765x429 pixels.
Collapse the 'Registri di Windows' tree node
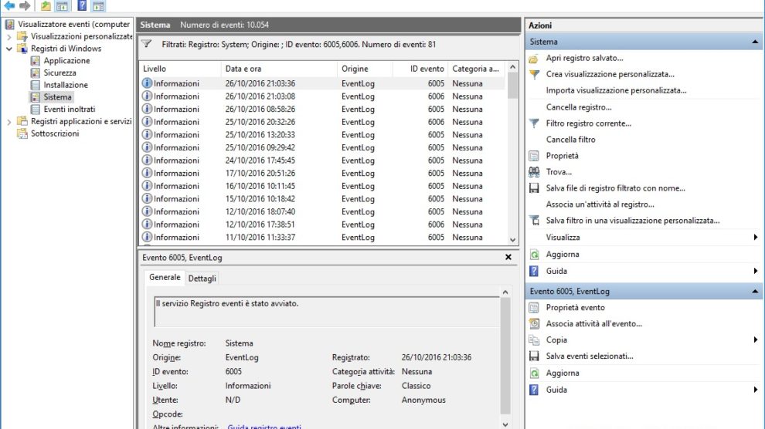click(9, 49)
